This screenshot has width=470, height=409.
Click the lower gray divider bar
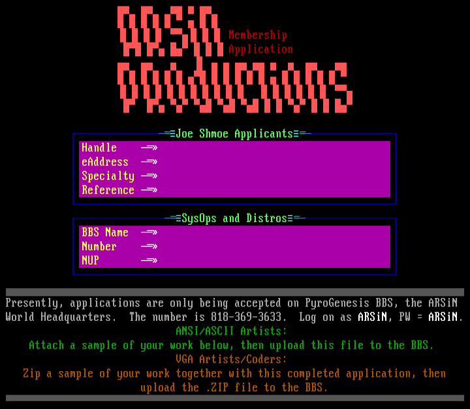(x=235, y=398)
